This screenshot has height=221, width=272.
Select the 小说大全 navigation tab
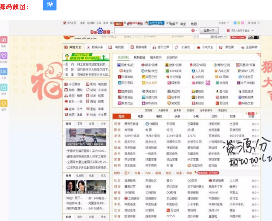[x=205, y=47]
